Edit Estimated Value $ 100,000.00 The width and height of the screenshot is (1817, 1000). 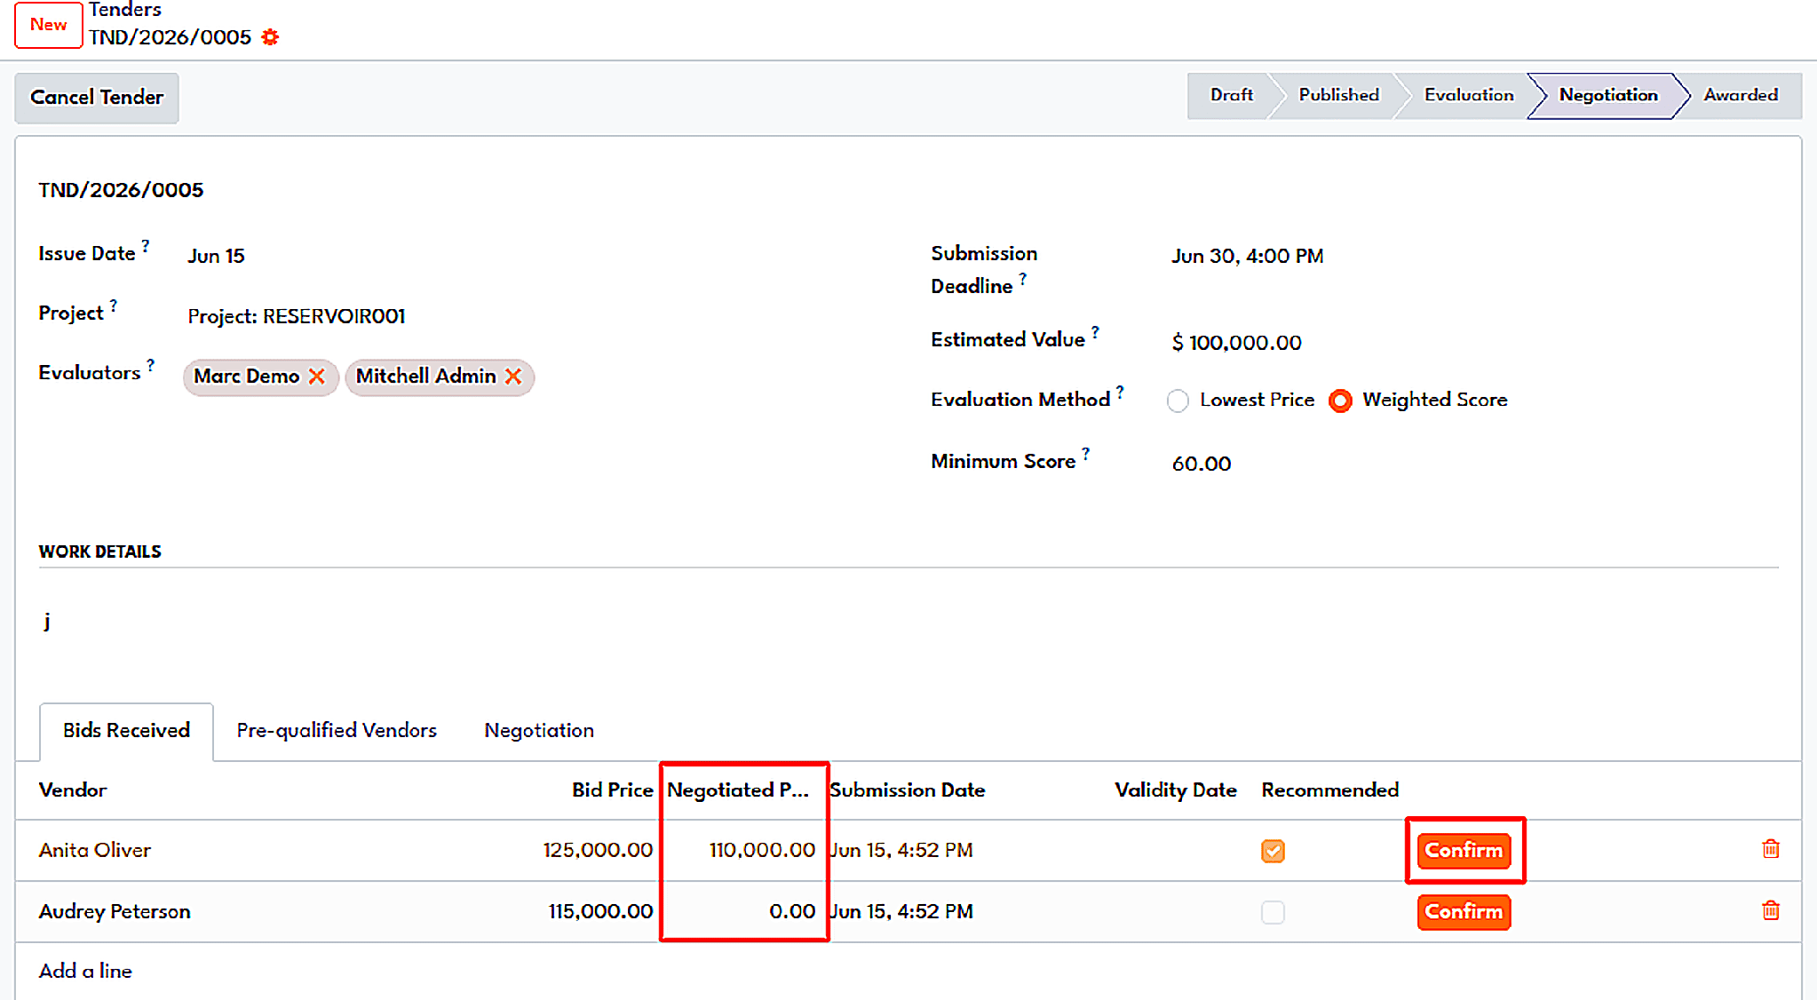(x=1236, y=343)
